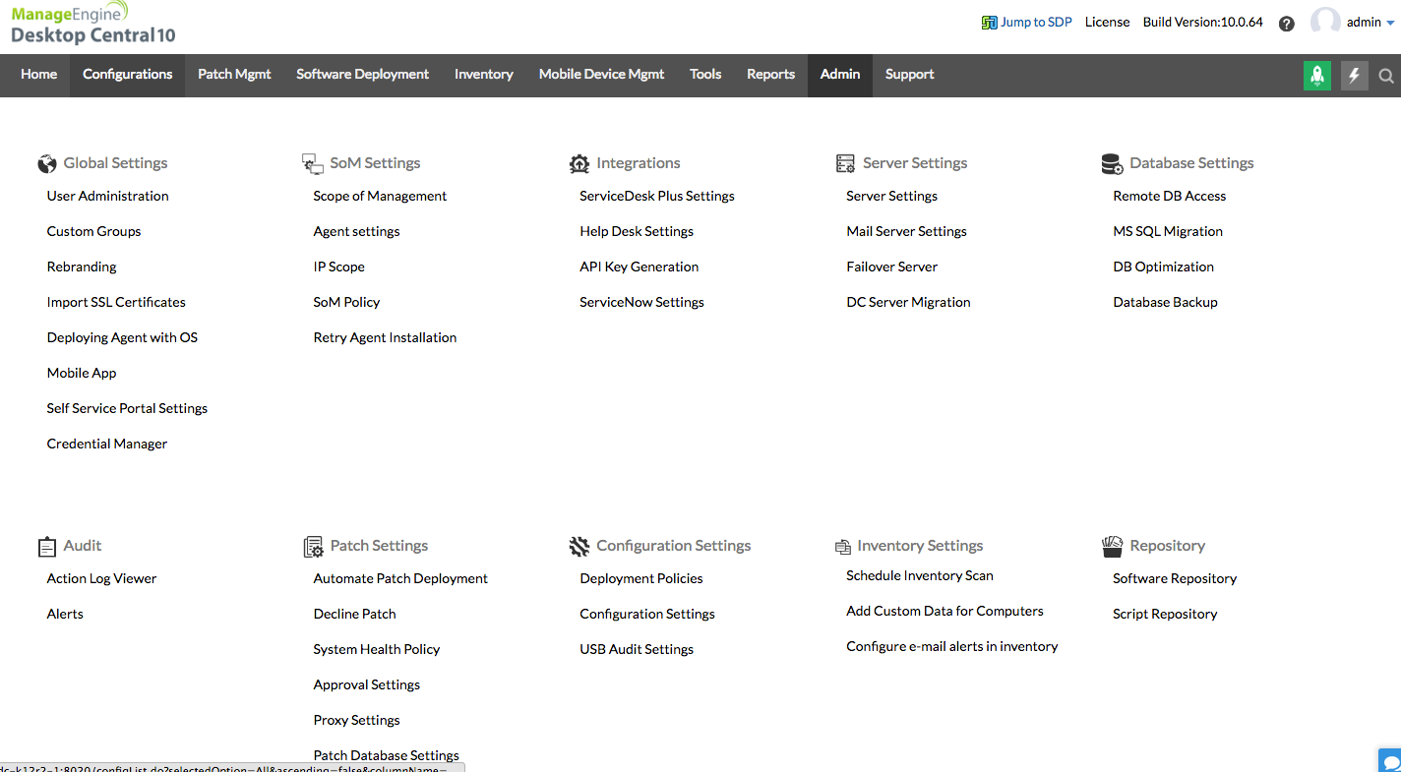
Task: Click Mail Server Settings link
Action: pyautogui.click(x=906, y=231)
